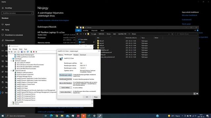Viewport: 211px width, 118px height.
Task: Switch to the Részletek tab in properties dialog
Action: point(76,55)
